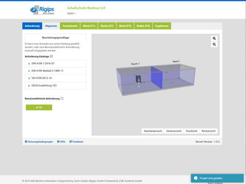Open the Trennbauteil tab
This screenshot has height=184, width=246.
coord(70,26)
